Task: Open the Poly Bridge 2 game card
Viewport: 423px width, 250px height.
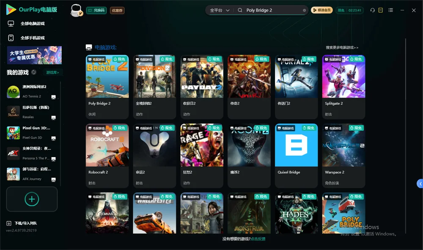Action: point(107,87)
